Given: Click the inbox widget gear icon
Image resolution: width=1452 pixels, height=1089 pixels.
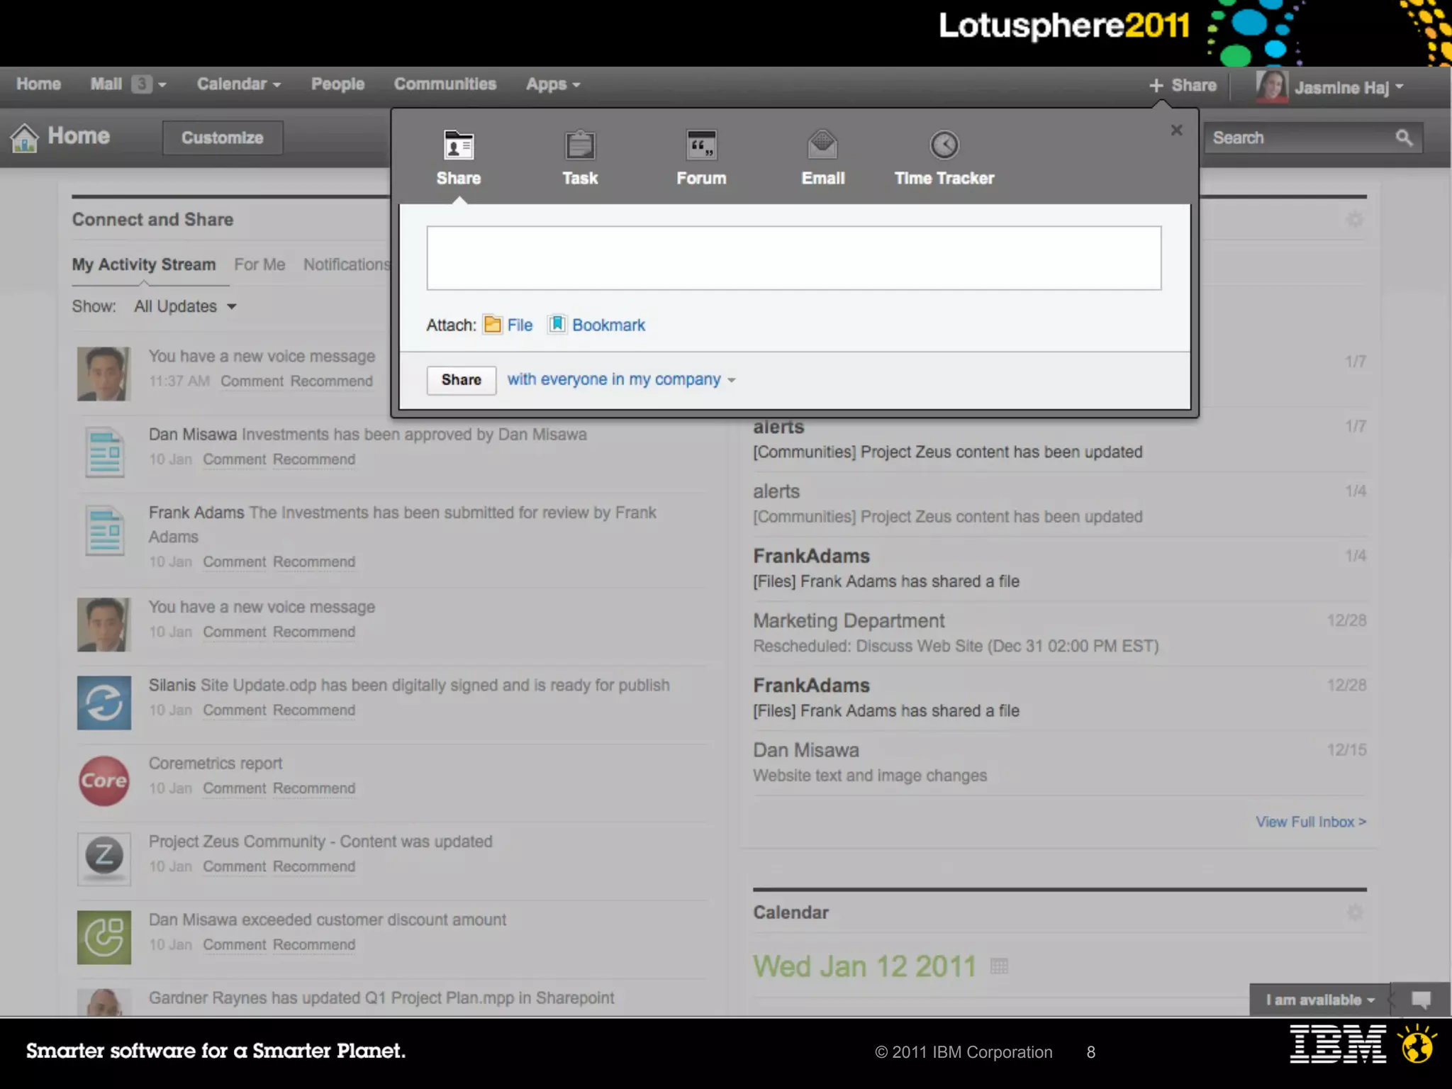Looking at the screenshot, I should point(1355,220).
